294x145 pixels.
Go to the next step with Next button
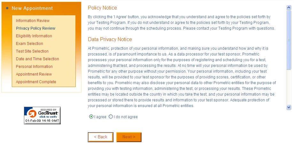pos(129,137)
